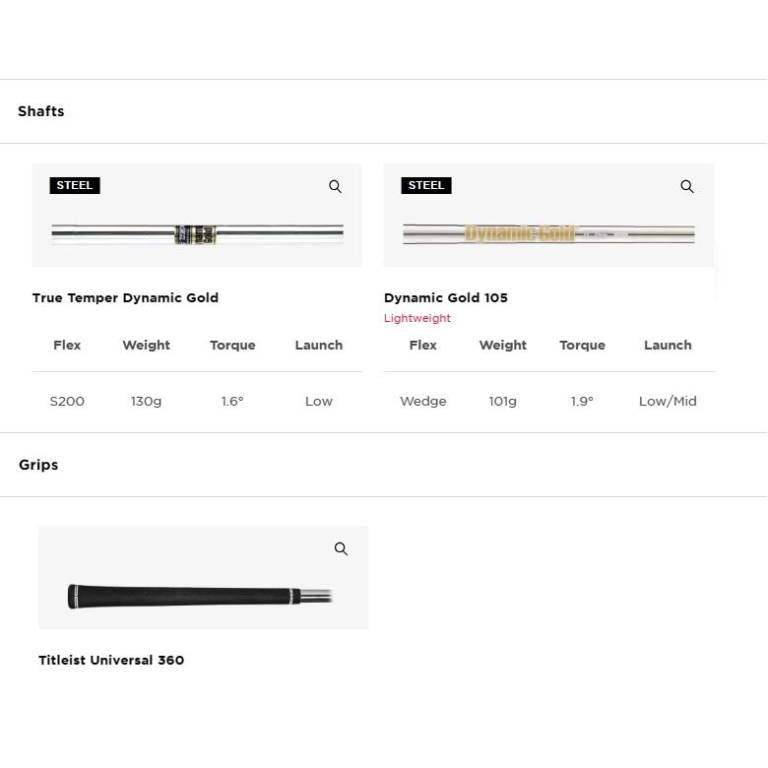The image size is (768, 768).
Task: Enlarge the Titleist Universal 360 grip image
Action: click(x=341, y=549)
